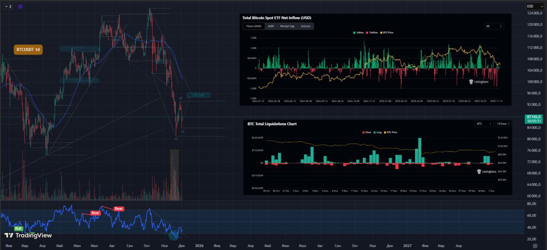Image resolution: width=547 pixels, height=250 pixels.
Task: Click the current price label 87743,0
Action: (535, 118)
